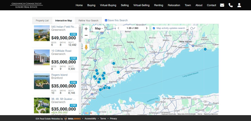Click the Rogers Island photo thumbnail
The width and height of the screenshot is (251, 121).
point(42,81)
